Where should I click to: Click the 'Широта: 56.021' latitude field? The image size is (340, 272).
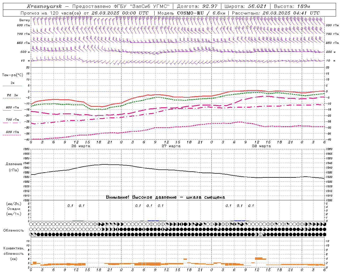245,6
